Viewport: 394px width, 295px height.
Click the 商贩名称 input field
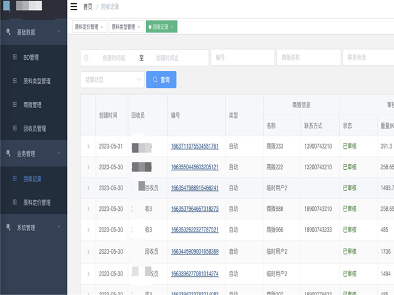point(308,58)
